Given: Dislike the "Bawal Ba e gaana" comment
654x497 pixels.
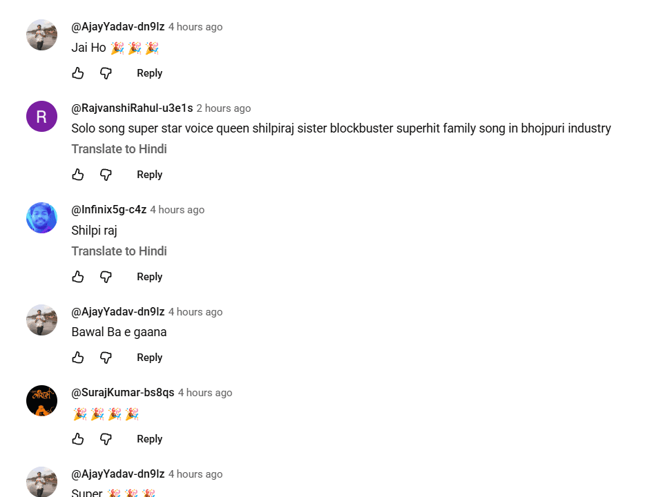Looking at the screenshot, I should click(106, 358).
